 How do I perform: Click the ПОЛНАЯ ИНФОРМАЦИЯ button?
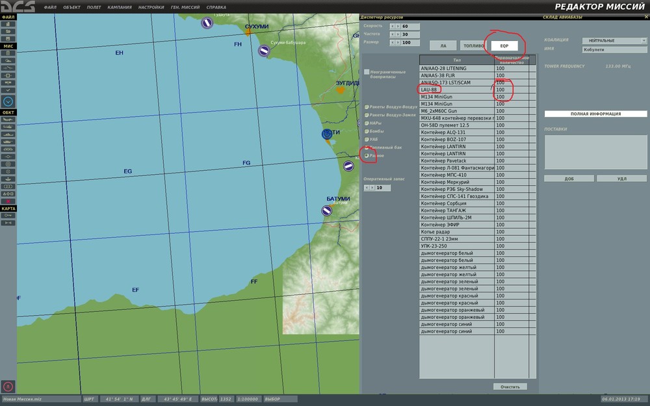595,114
